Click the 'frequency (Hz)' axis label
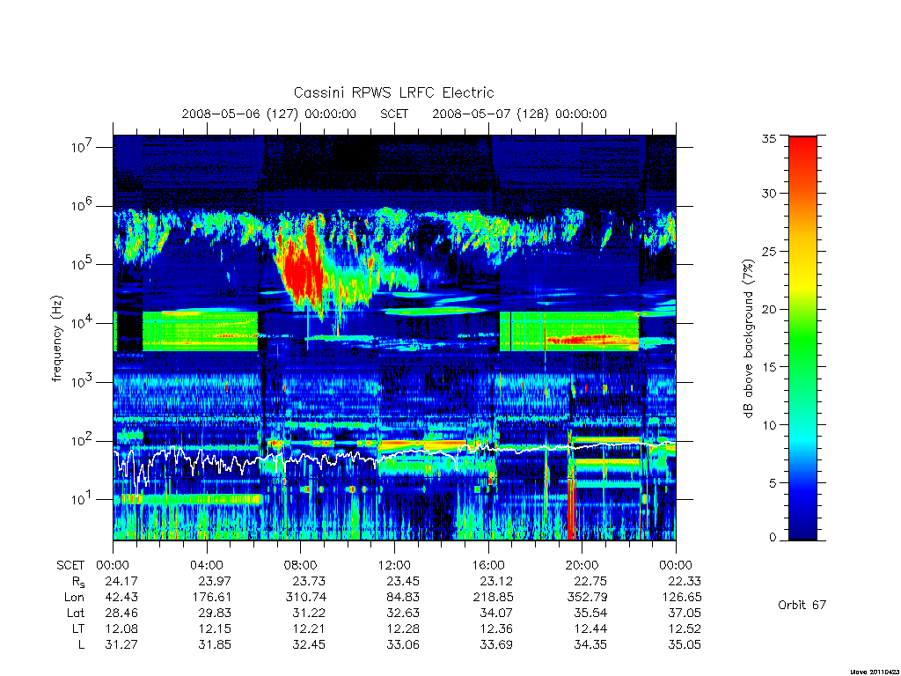Viewport: 901px width, 676px height. (56, 339)
